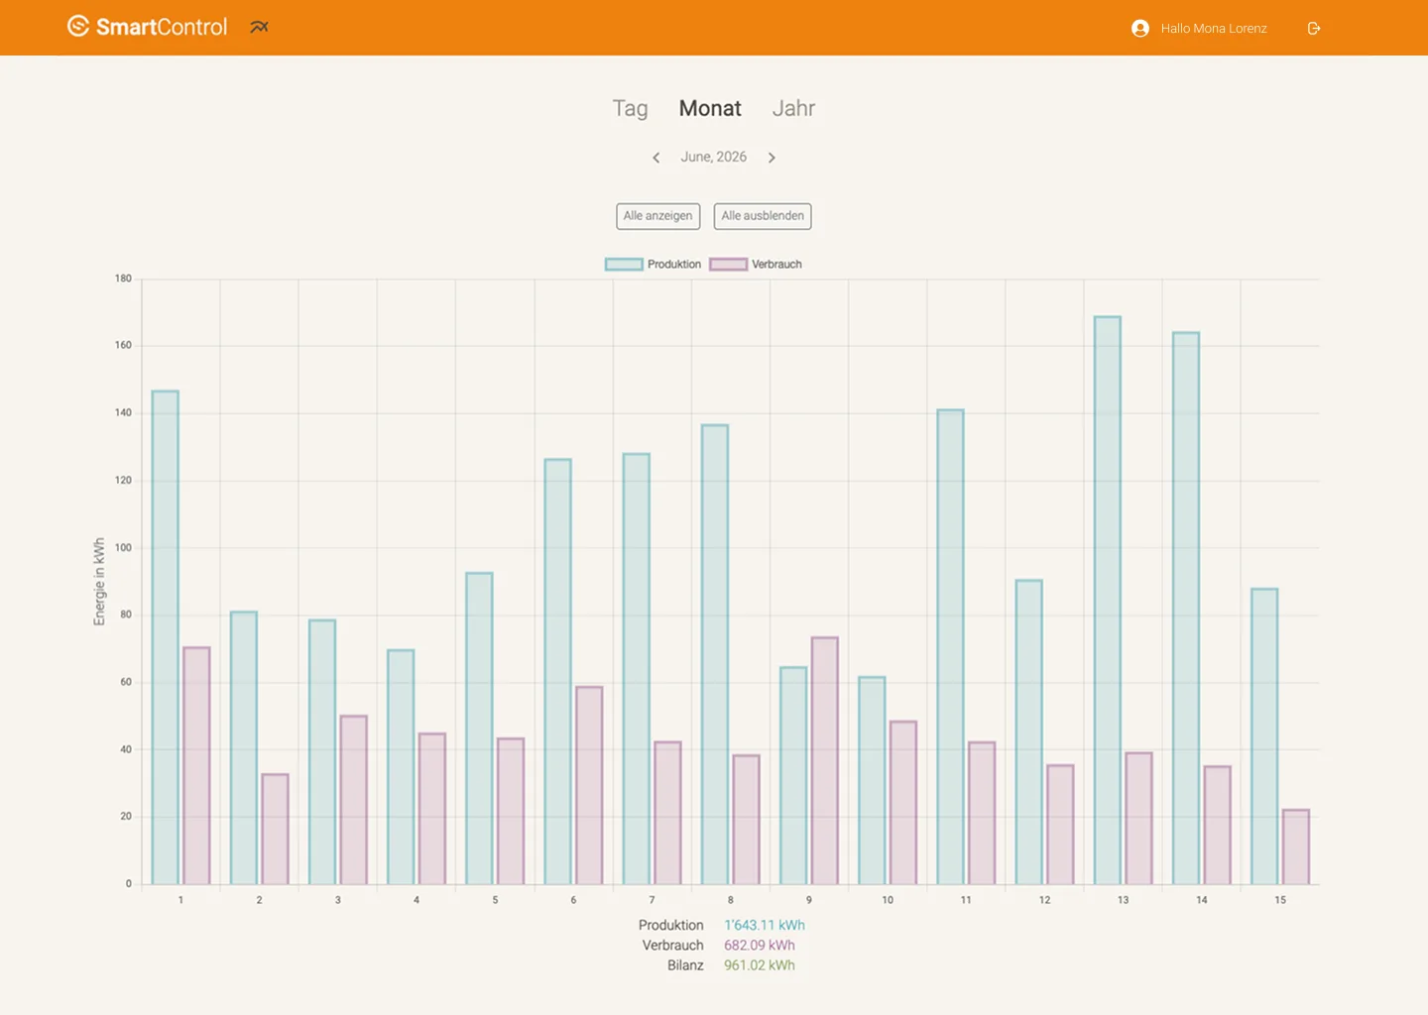This screenshot has width=1428, height=1015.
Task: Click the Alle ausblenden button
Action: pyautogui.click(x=763, y=216)
